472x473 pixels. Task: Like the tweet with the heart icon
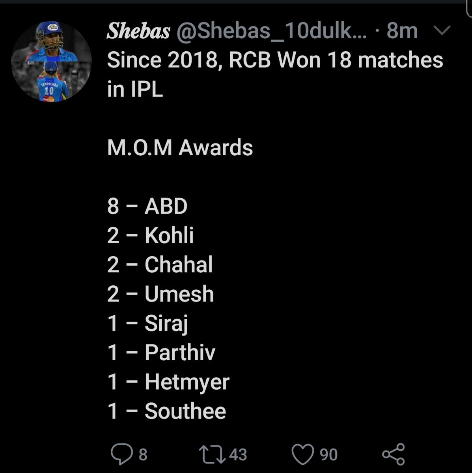coord(302,454)
